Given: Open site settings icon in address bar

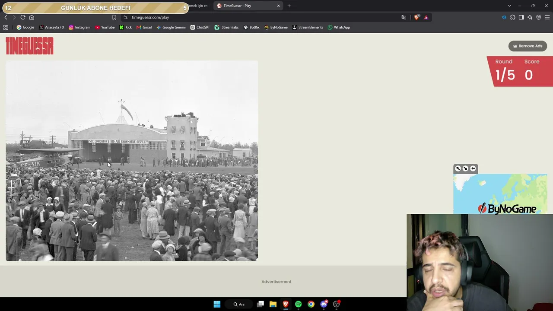Looking at the screenshot, I should pos(125,17).
